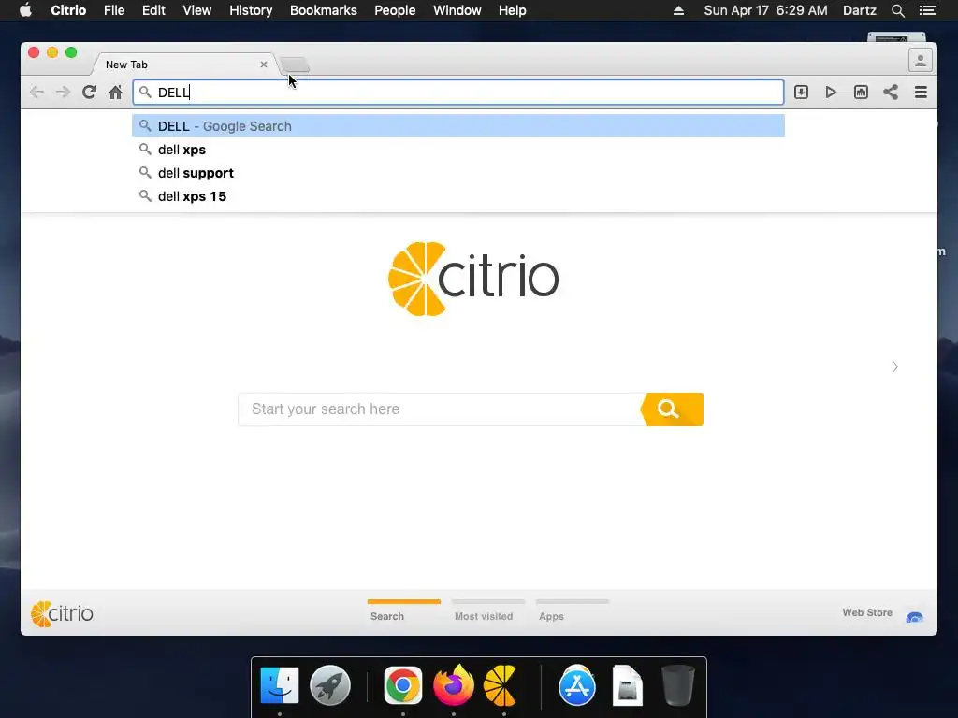
Task: Open Google Chrome from the Dock
Action: 402,685
